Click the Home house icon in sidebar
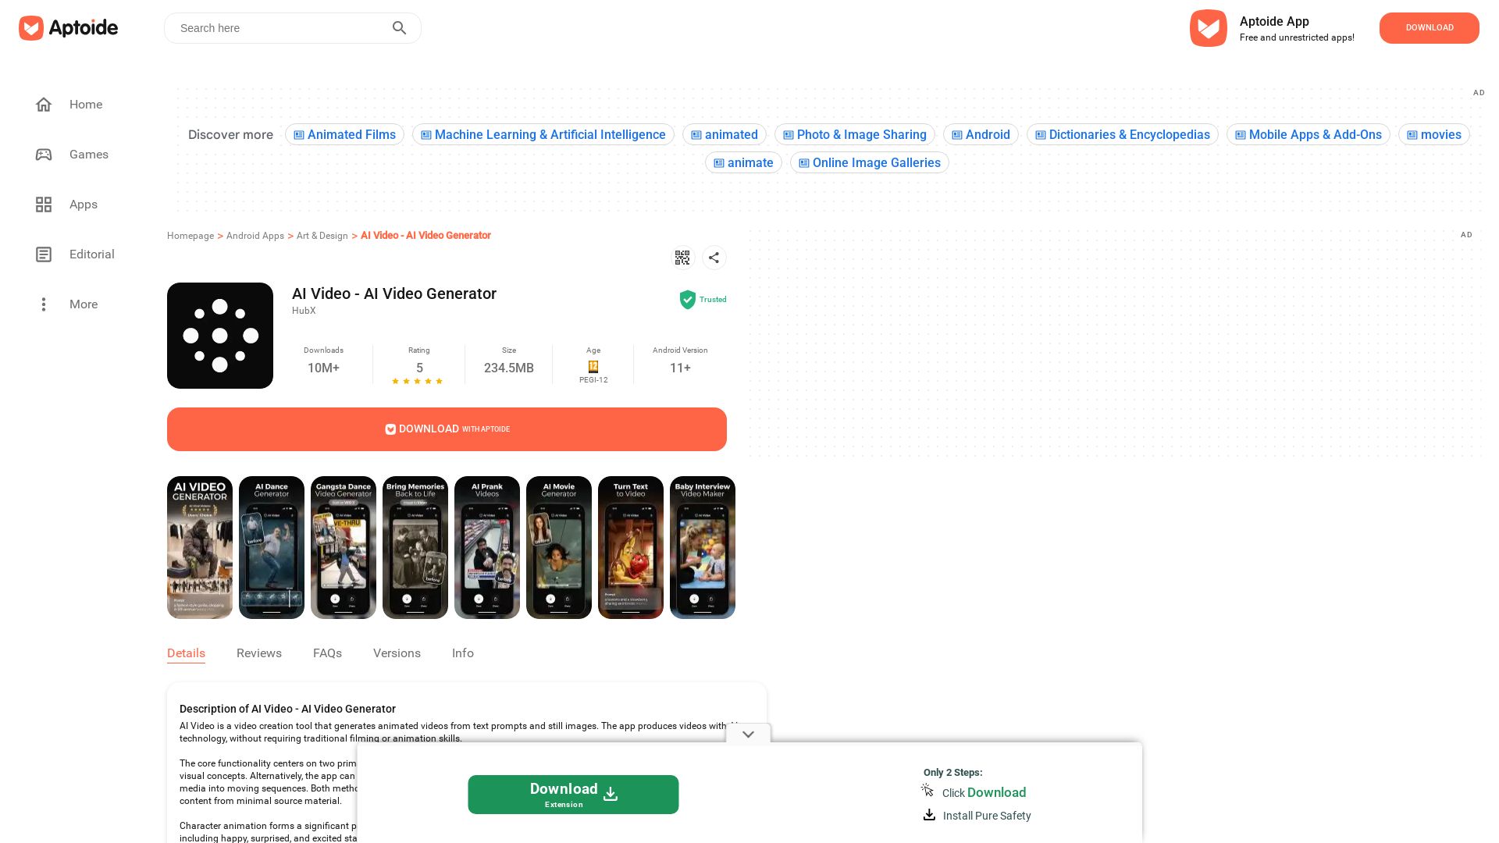 click(x=44, y=105)
